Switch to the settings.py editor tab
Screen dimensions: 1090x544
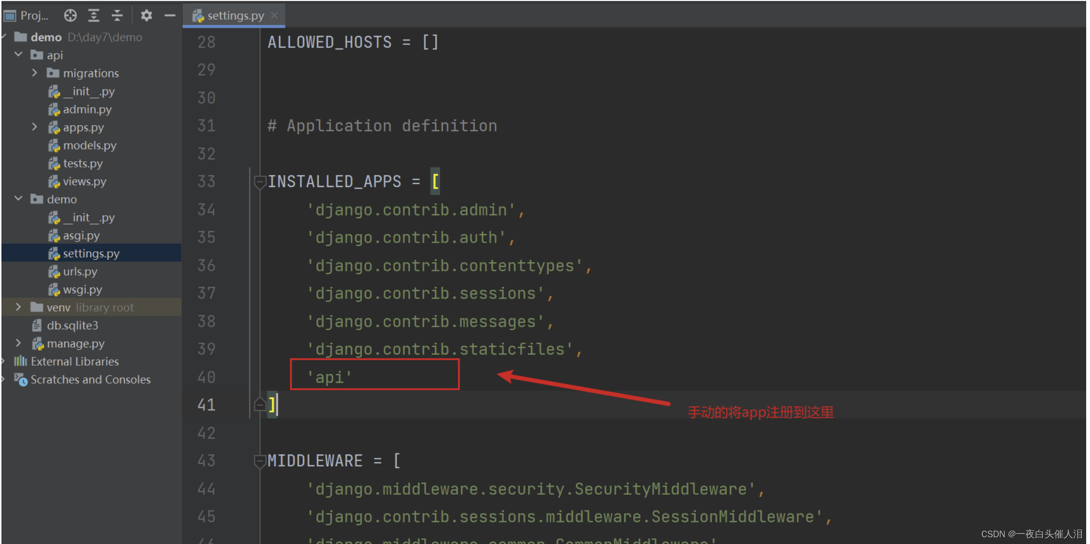[235, 16]
